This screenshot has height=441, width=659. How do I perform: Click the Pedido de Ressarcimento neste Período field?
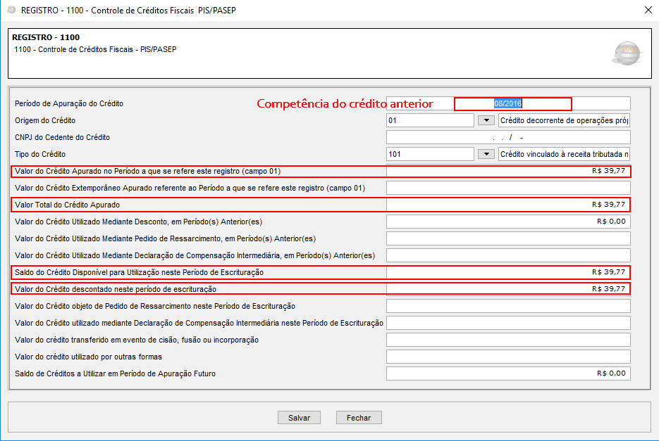[x=508, y=306]
